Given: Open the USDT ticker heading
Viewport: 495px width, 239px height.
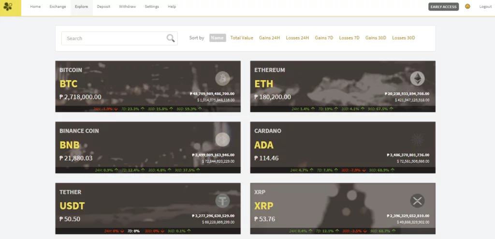Looking at the screenshot, I should click(72, 206).
